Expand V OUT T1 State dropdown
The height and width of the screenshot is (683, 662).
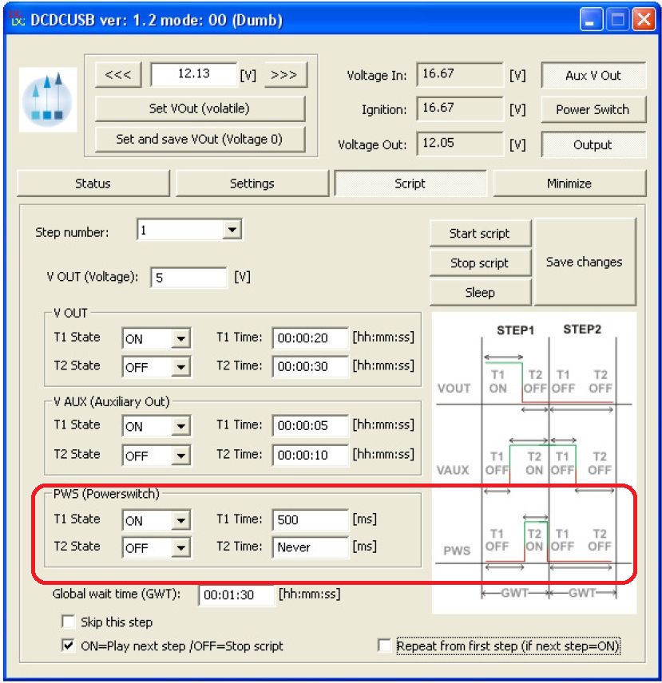click(x=181, y=338)
